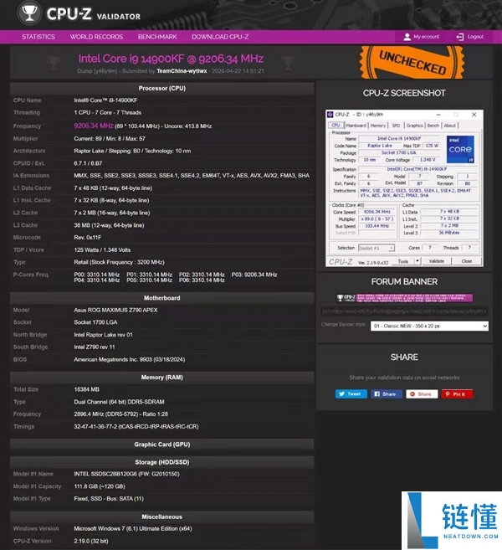This screenshot has width=502, height=550.
Task: Click the Motherboard section header
Action: (162, 298)
